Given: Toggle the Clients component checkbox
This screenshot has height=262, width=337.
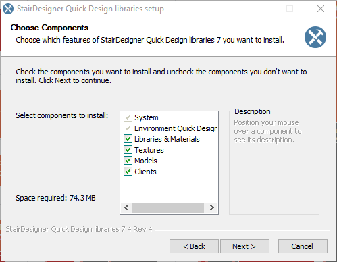Looking at the screenshot, I should 128,172.
